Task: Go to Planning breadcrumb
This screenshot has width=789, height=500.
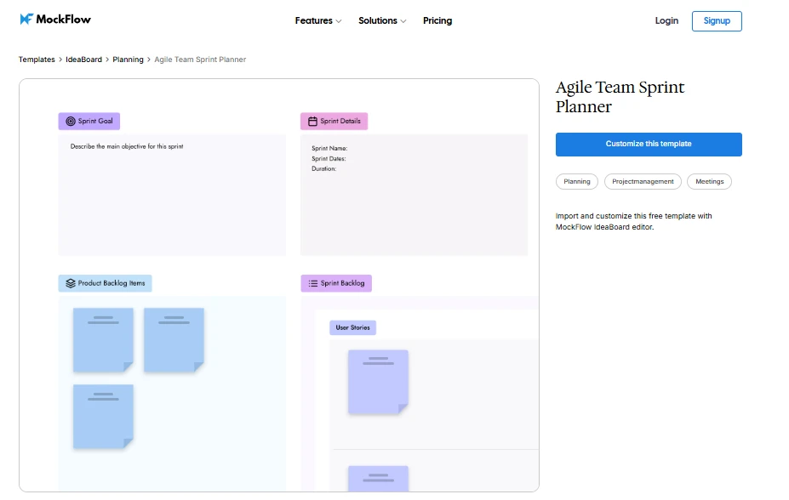Action: coord(128,60)
